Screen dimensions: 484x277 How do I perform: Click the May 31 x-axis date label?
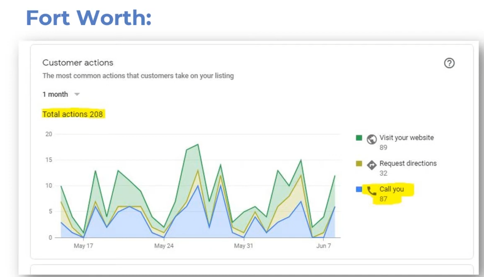pyautogui.click(x=244, y=246)
